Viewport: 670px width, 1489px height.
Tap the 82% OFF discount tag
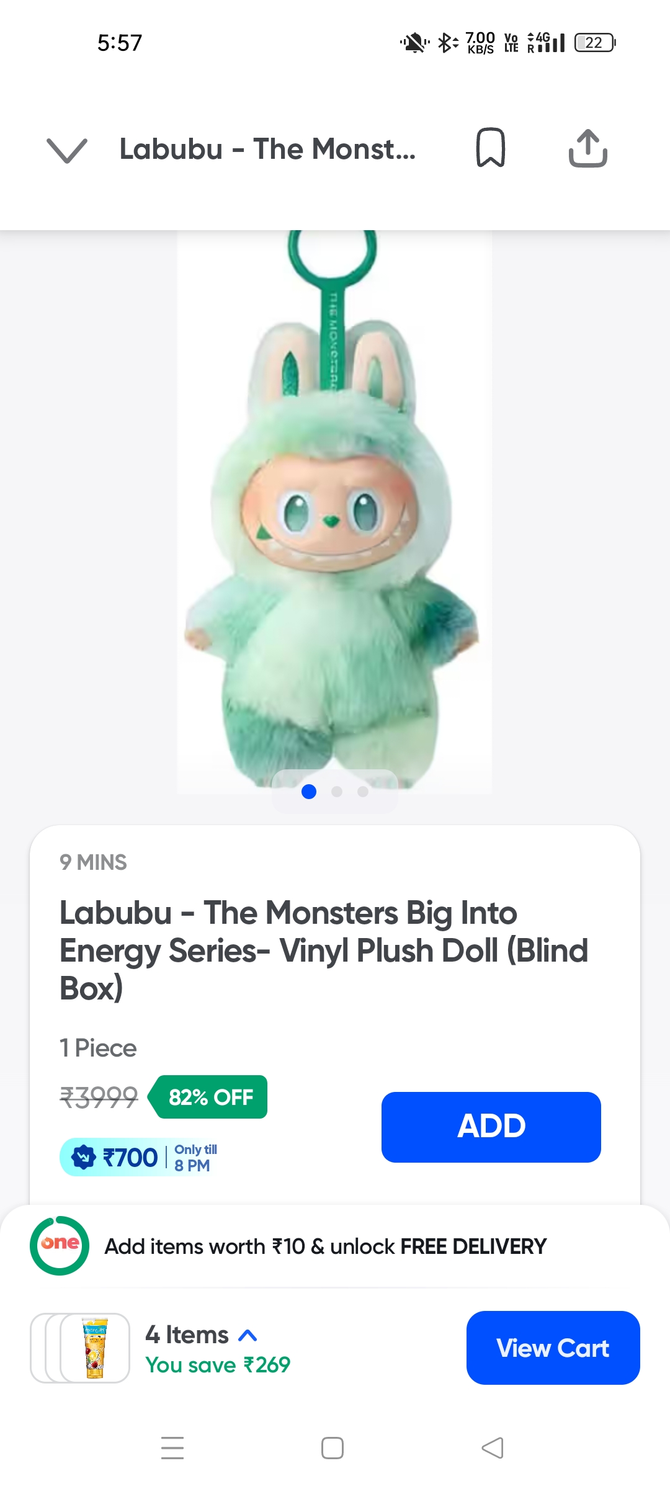pyautogui.click(x=210, y=1097)
